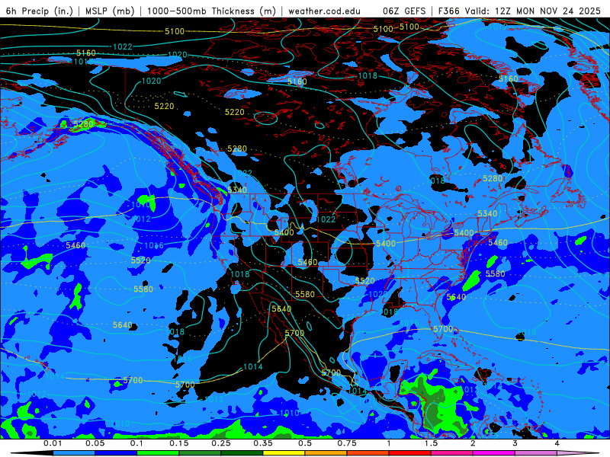The height and width of the screenshot is (457, 610).
Task: Click the lavender right arrow of the legend bar
Action: coord(578,453)
